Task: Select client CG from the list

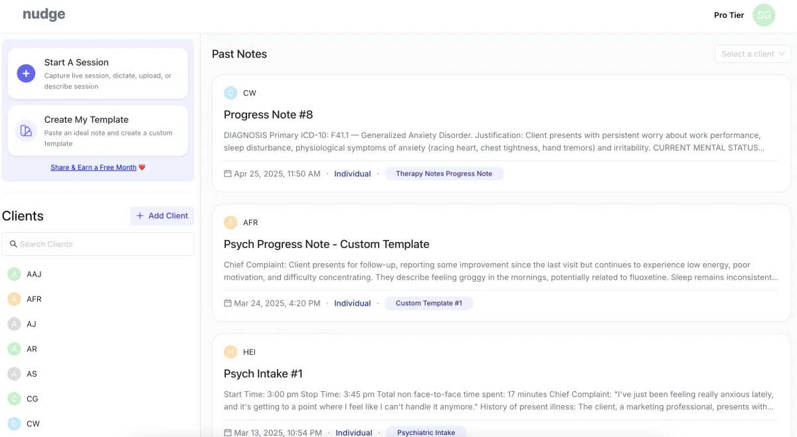Action: [x=32, y=399]
